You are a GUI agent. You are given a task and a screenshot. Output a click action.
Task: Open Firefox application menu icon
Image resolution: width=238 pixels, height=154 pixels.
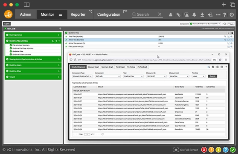[226, 60]
